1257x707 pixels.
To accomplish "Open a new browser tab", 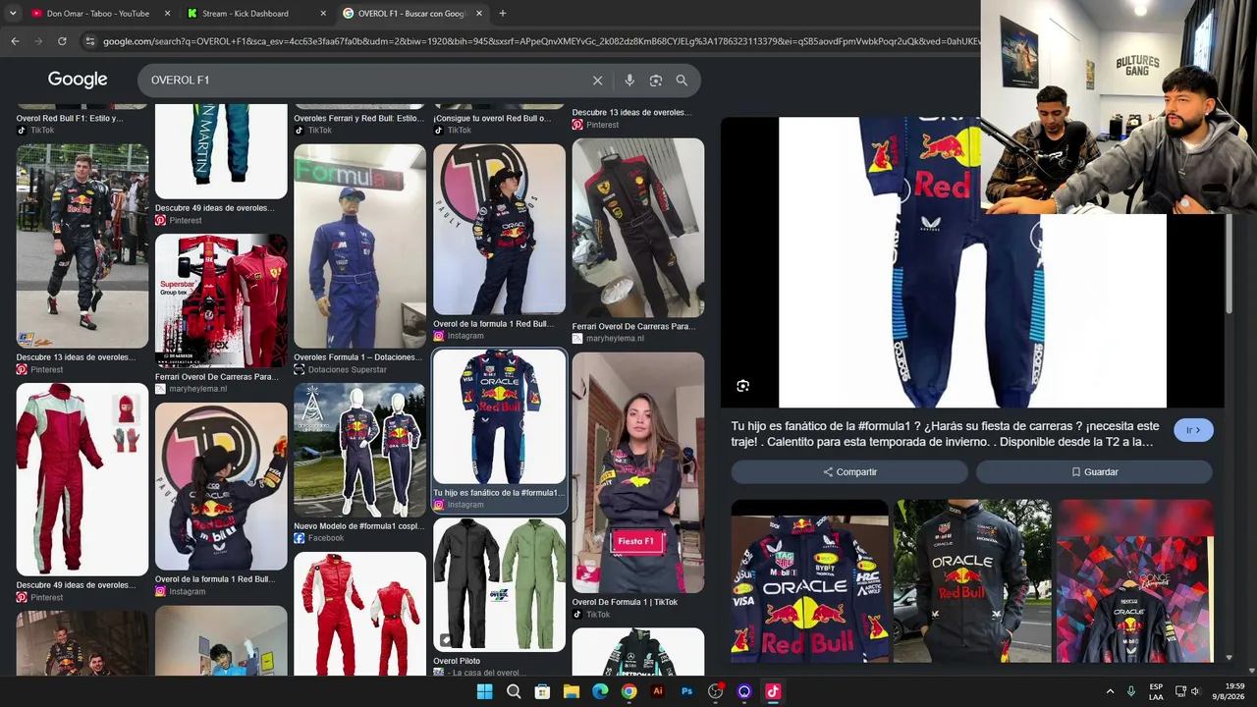I will pos(503,14).
